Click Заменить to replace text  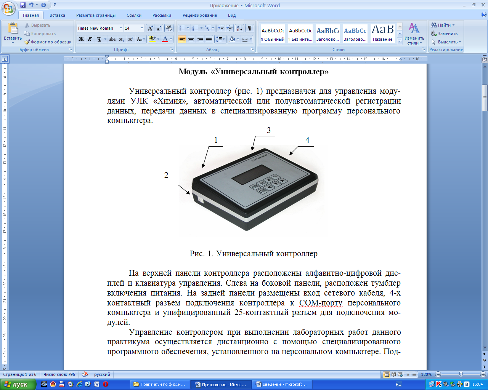click(x=444, y=34)
